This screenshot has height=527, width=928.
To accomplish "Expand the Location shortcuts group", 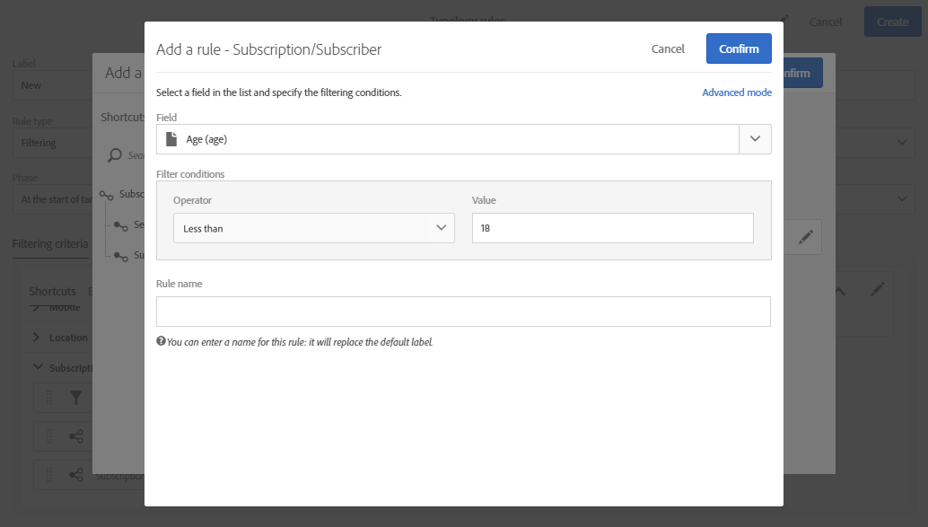I will [36, 338].
